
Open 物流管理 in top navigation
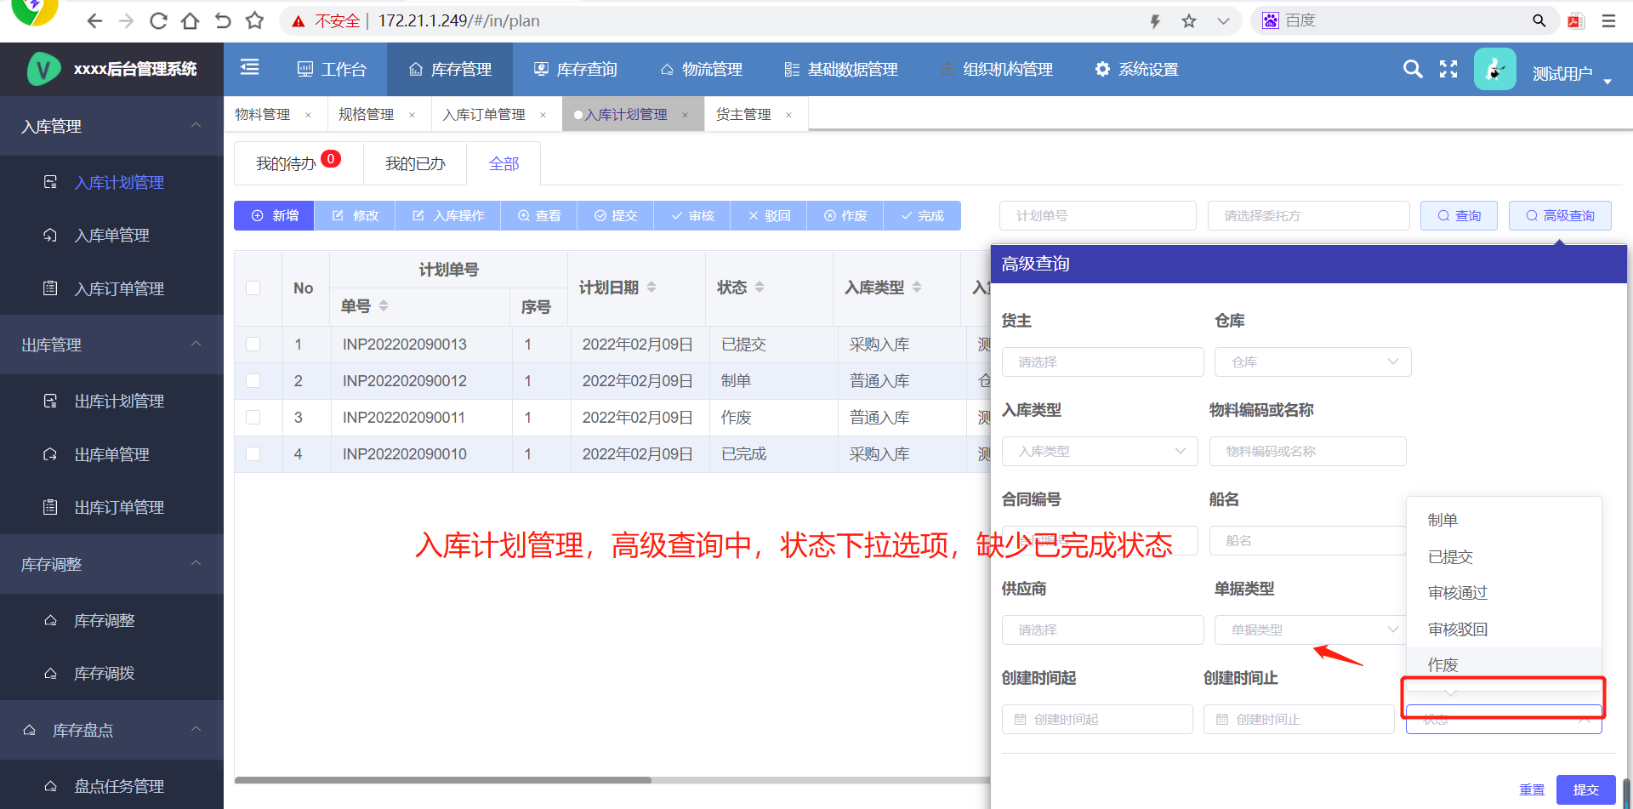[x=702, y=69]
